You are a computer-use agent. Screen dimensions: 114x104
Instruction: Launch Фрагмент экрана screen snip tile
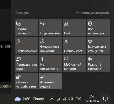tap(51, 81)
